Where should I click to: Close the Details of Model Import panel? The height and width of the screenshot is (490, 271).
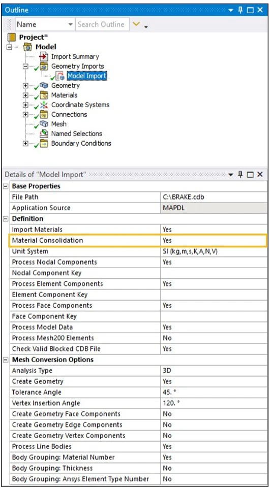coord(260,174)
